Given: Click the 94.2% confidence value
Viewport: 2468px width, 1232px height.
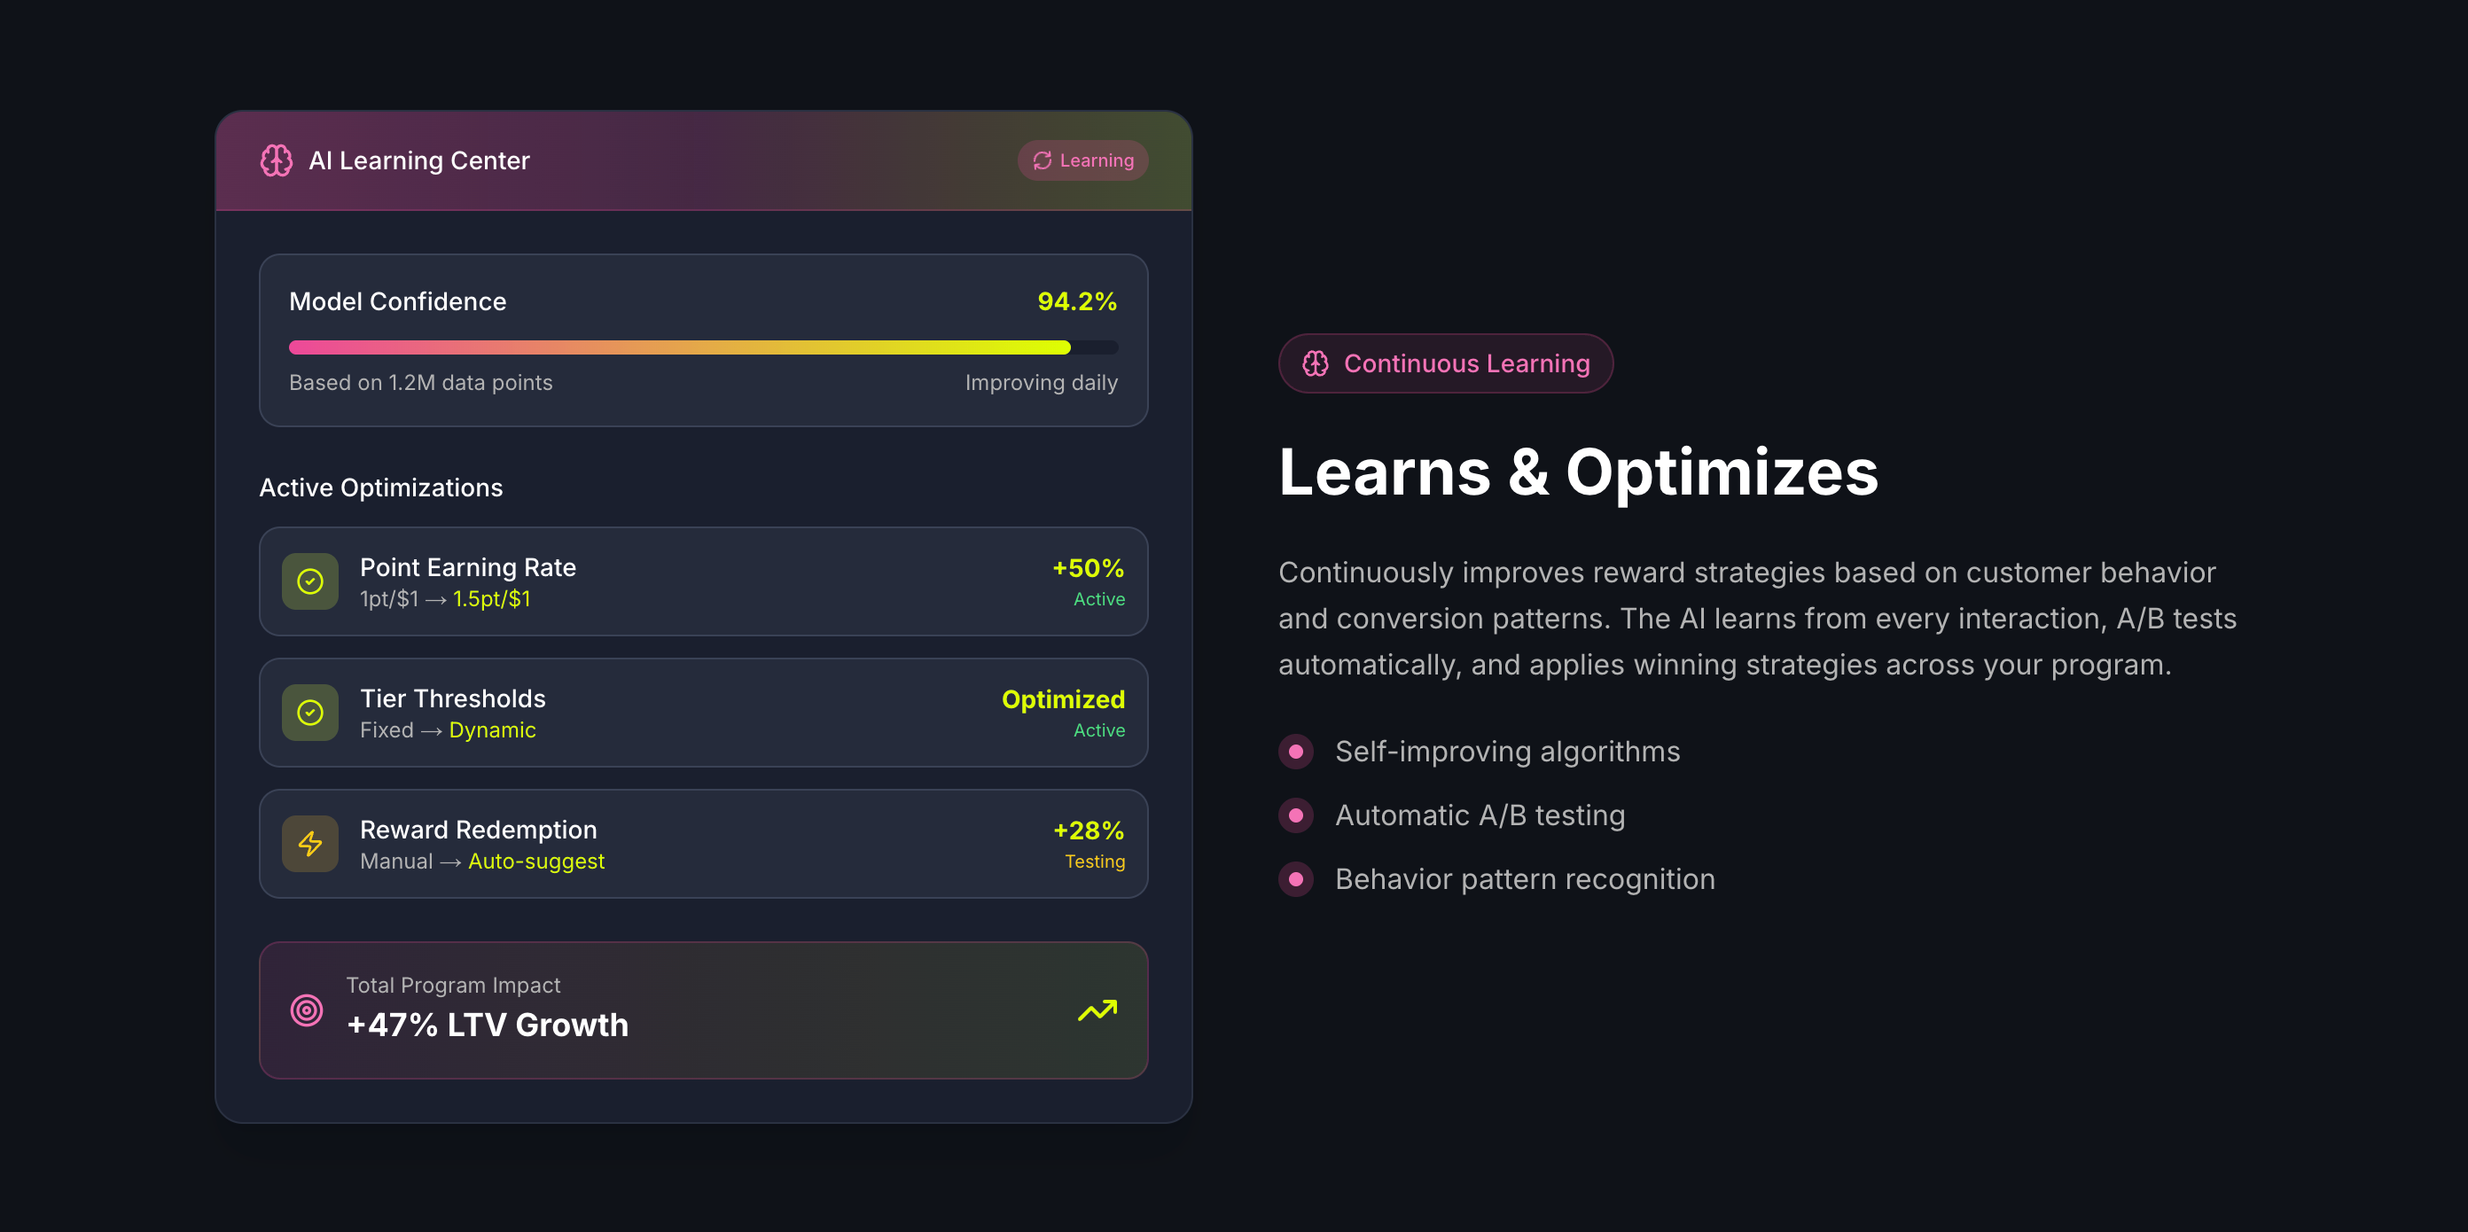Looking at the screenshot, I should 1077,301.
